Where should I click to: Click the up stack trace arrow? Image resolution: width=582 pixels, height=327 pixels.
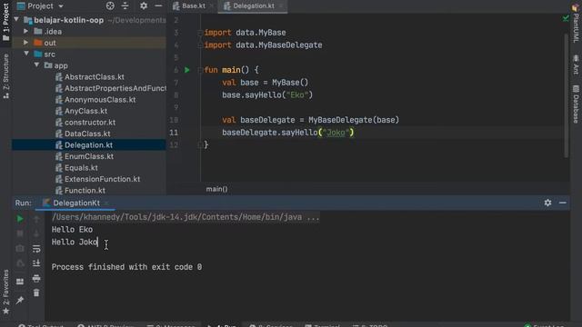tap(36, 219)
